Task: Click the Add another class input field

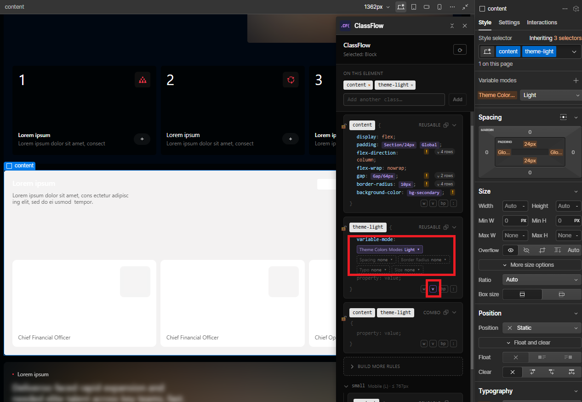Action: (x=394, y=99)
